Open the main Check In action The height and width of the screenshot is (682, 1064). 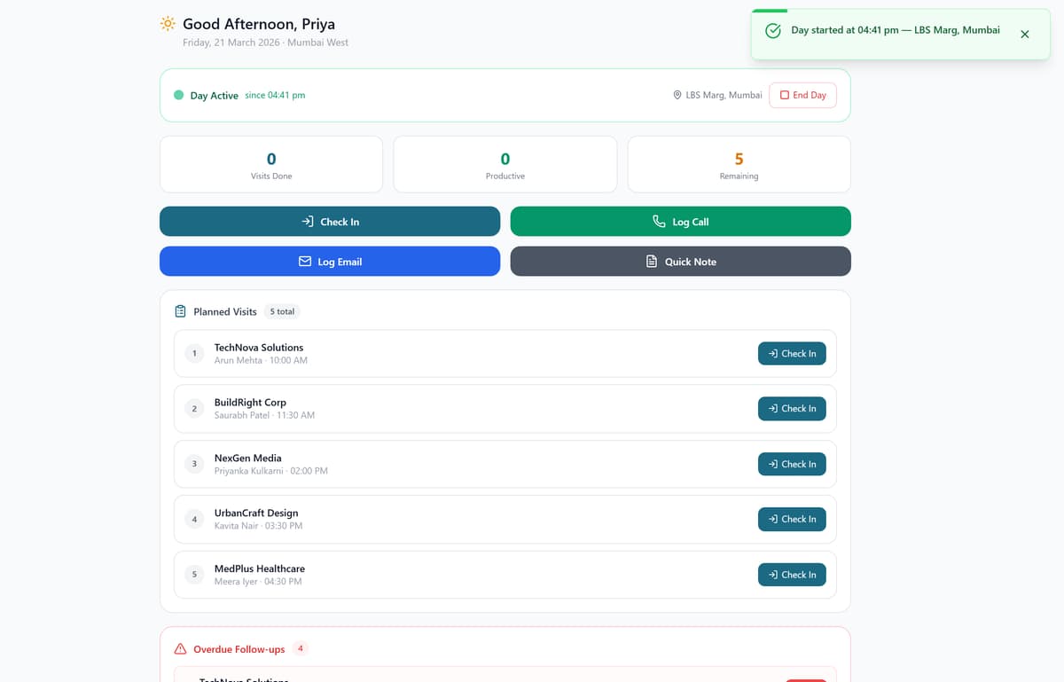tap(330, 222)
